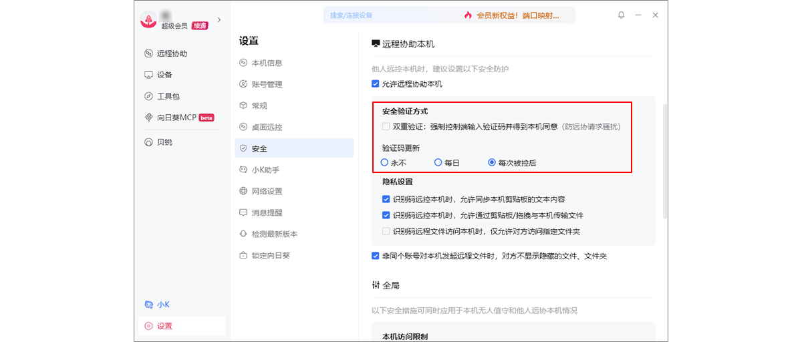
Task: Click the 检测最新版本 icon
Action: pyautogui.click(x=243, y=234)
